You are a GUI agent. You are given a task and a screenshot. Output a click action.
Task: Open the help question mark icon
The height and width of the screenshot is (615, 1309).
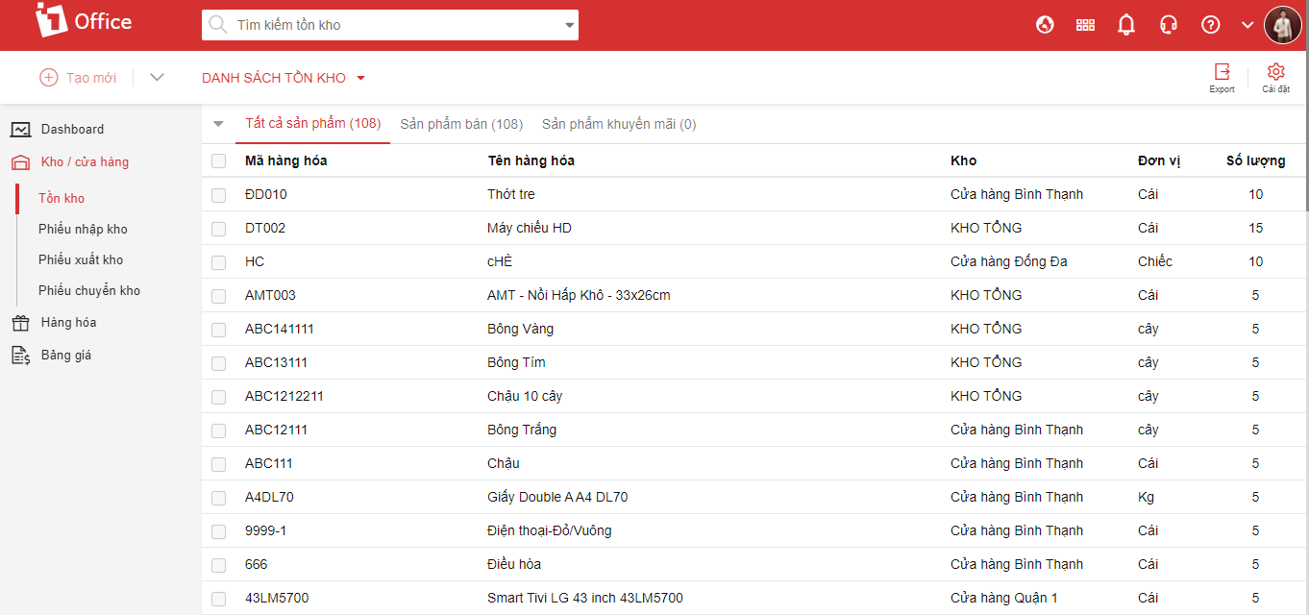(1211, 25)
